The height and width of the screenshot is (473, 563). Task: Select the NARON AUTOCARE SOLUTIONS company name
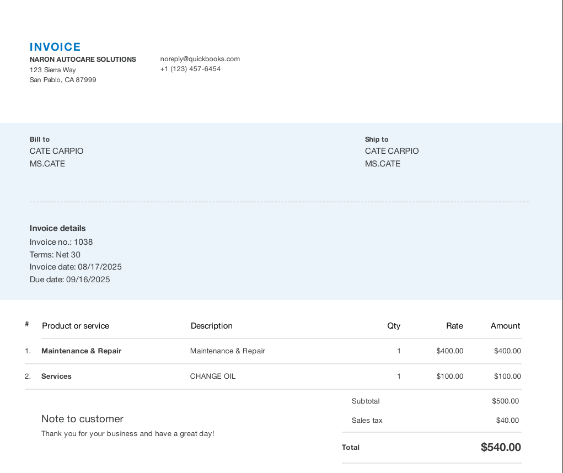(x=83, y=60)
